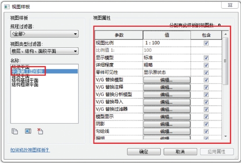Viewport: 241px width, 163px height.
Task: Edit V/G 替换分析模型 overrides
Action: pos(167,95)
